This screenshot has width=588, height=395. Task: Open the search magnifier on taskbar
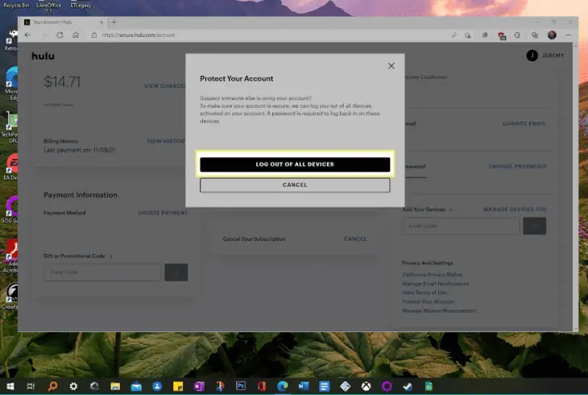tap(52, 386)
